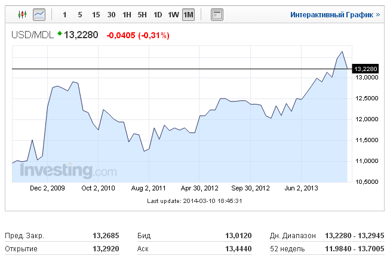Click the Apr 30, 2012 date label
The image size is (390, 271).
pos(199,188)
